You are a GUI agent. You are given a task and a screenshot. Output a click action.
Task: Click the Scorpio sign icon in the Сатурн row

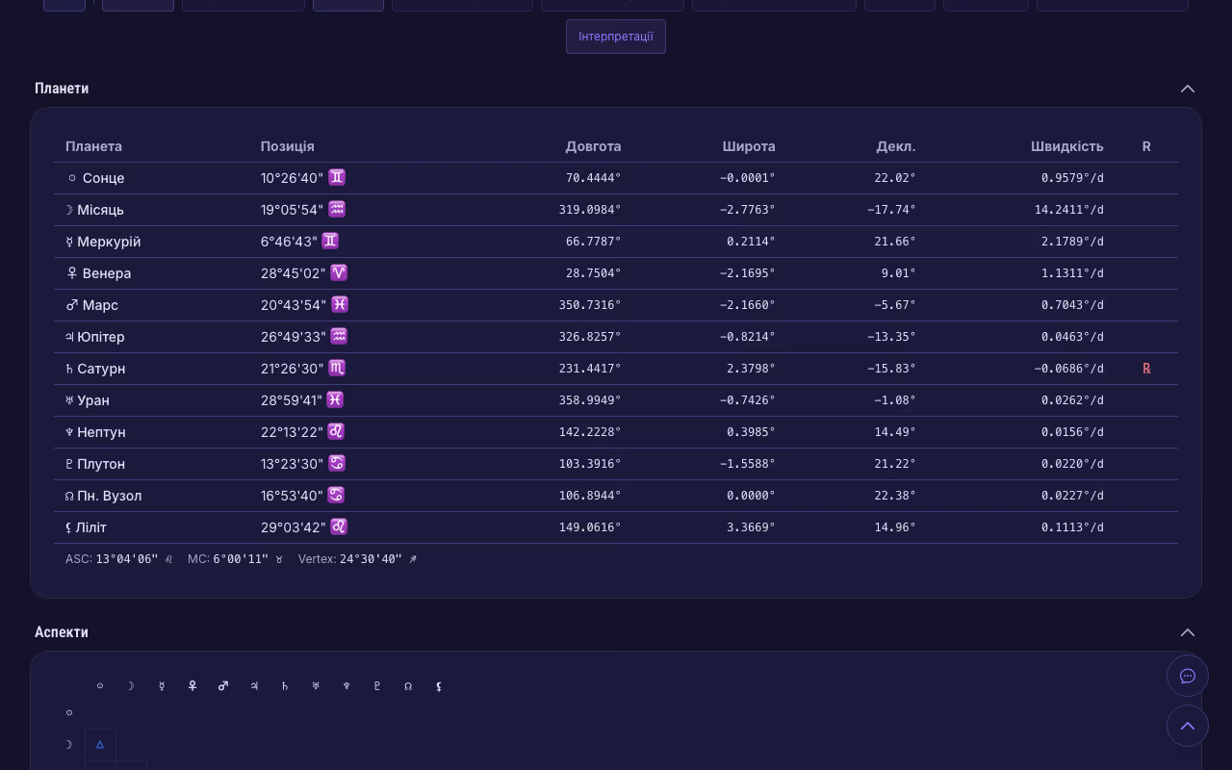point(336,369)
